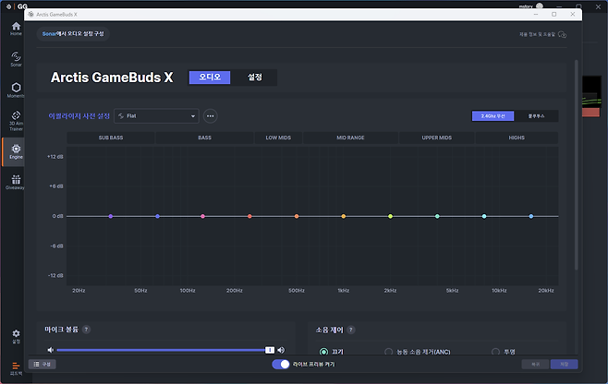The width and height of the screenshot is (608, 384).
Task: Click the 구성 button at bottom left
Action: pos(44,365)
